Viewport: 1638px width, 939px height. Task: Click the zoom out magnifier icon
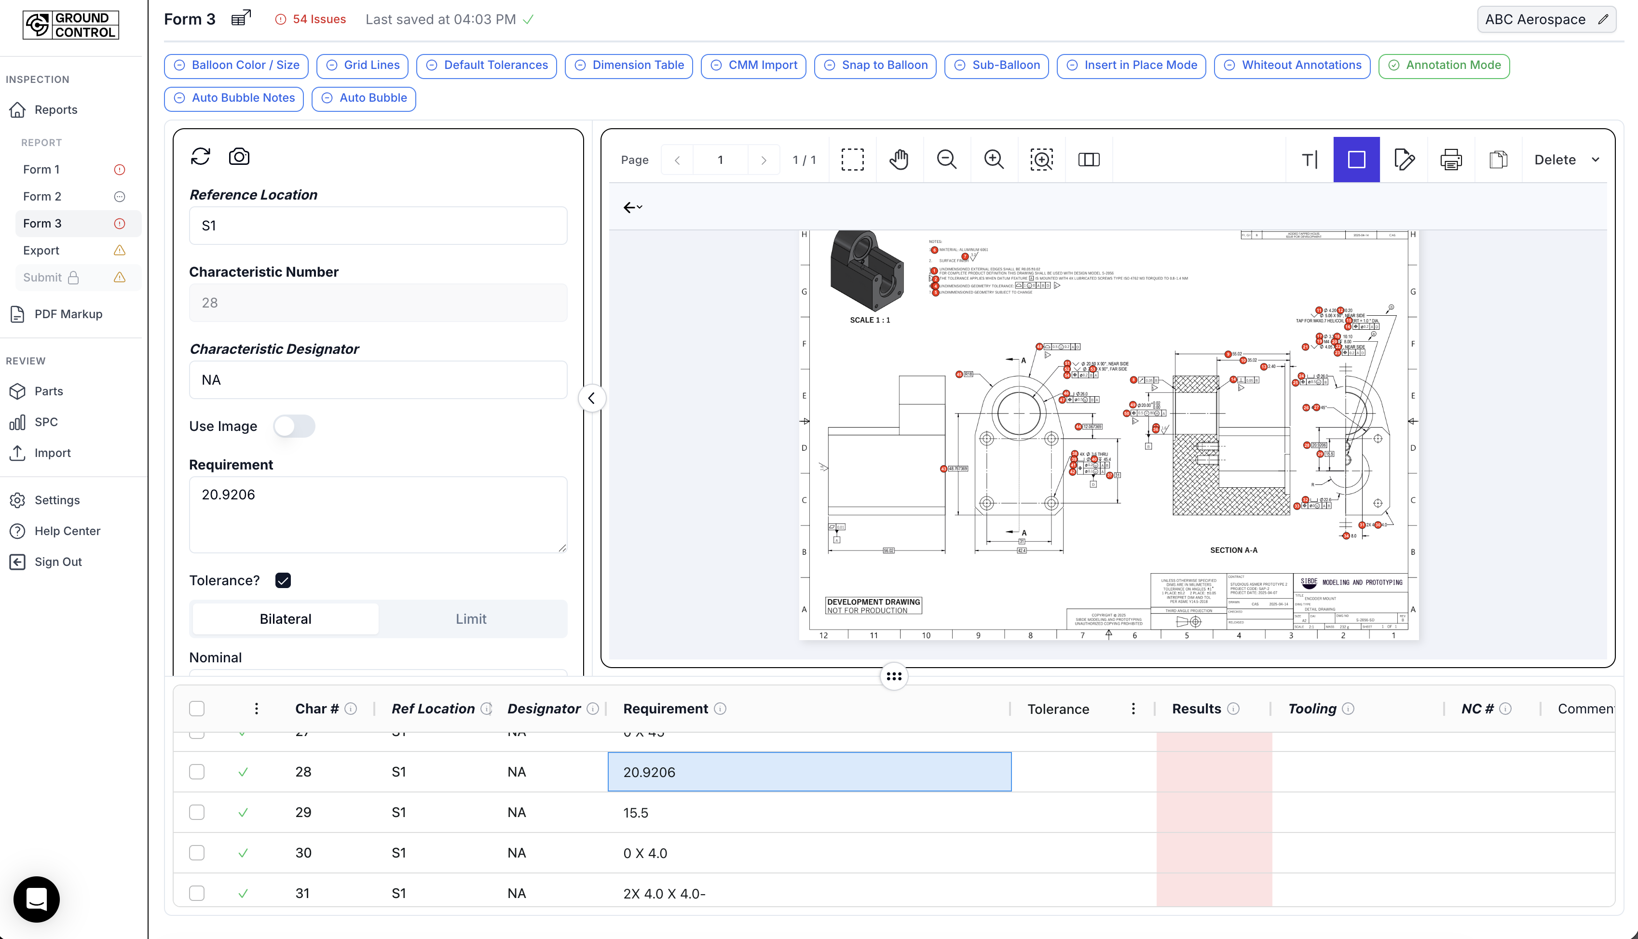946,159
